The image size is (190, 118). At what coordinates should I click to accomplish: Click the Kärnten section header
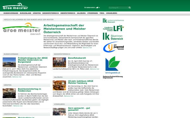tap(26, 85)
